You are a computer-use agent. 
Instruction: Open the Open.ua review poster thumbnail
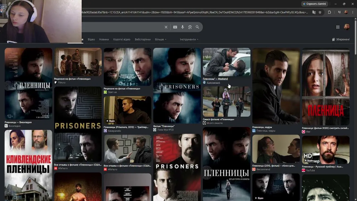(x=127, y=67)
